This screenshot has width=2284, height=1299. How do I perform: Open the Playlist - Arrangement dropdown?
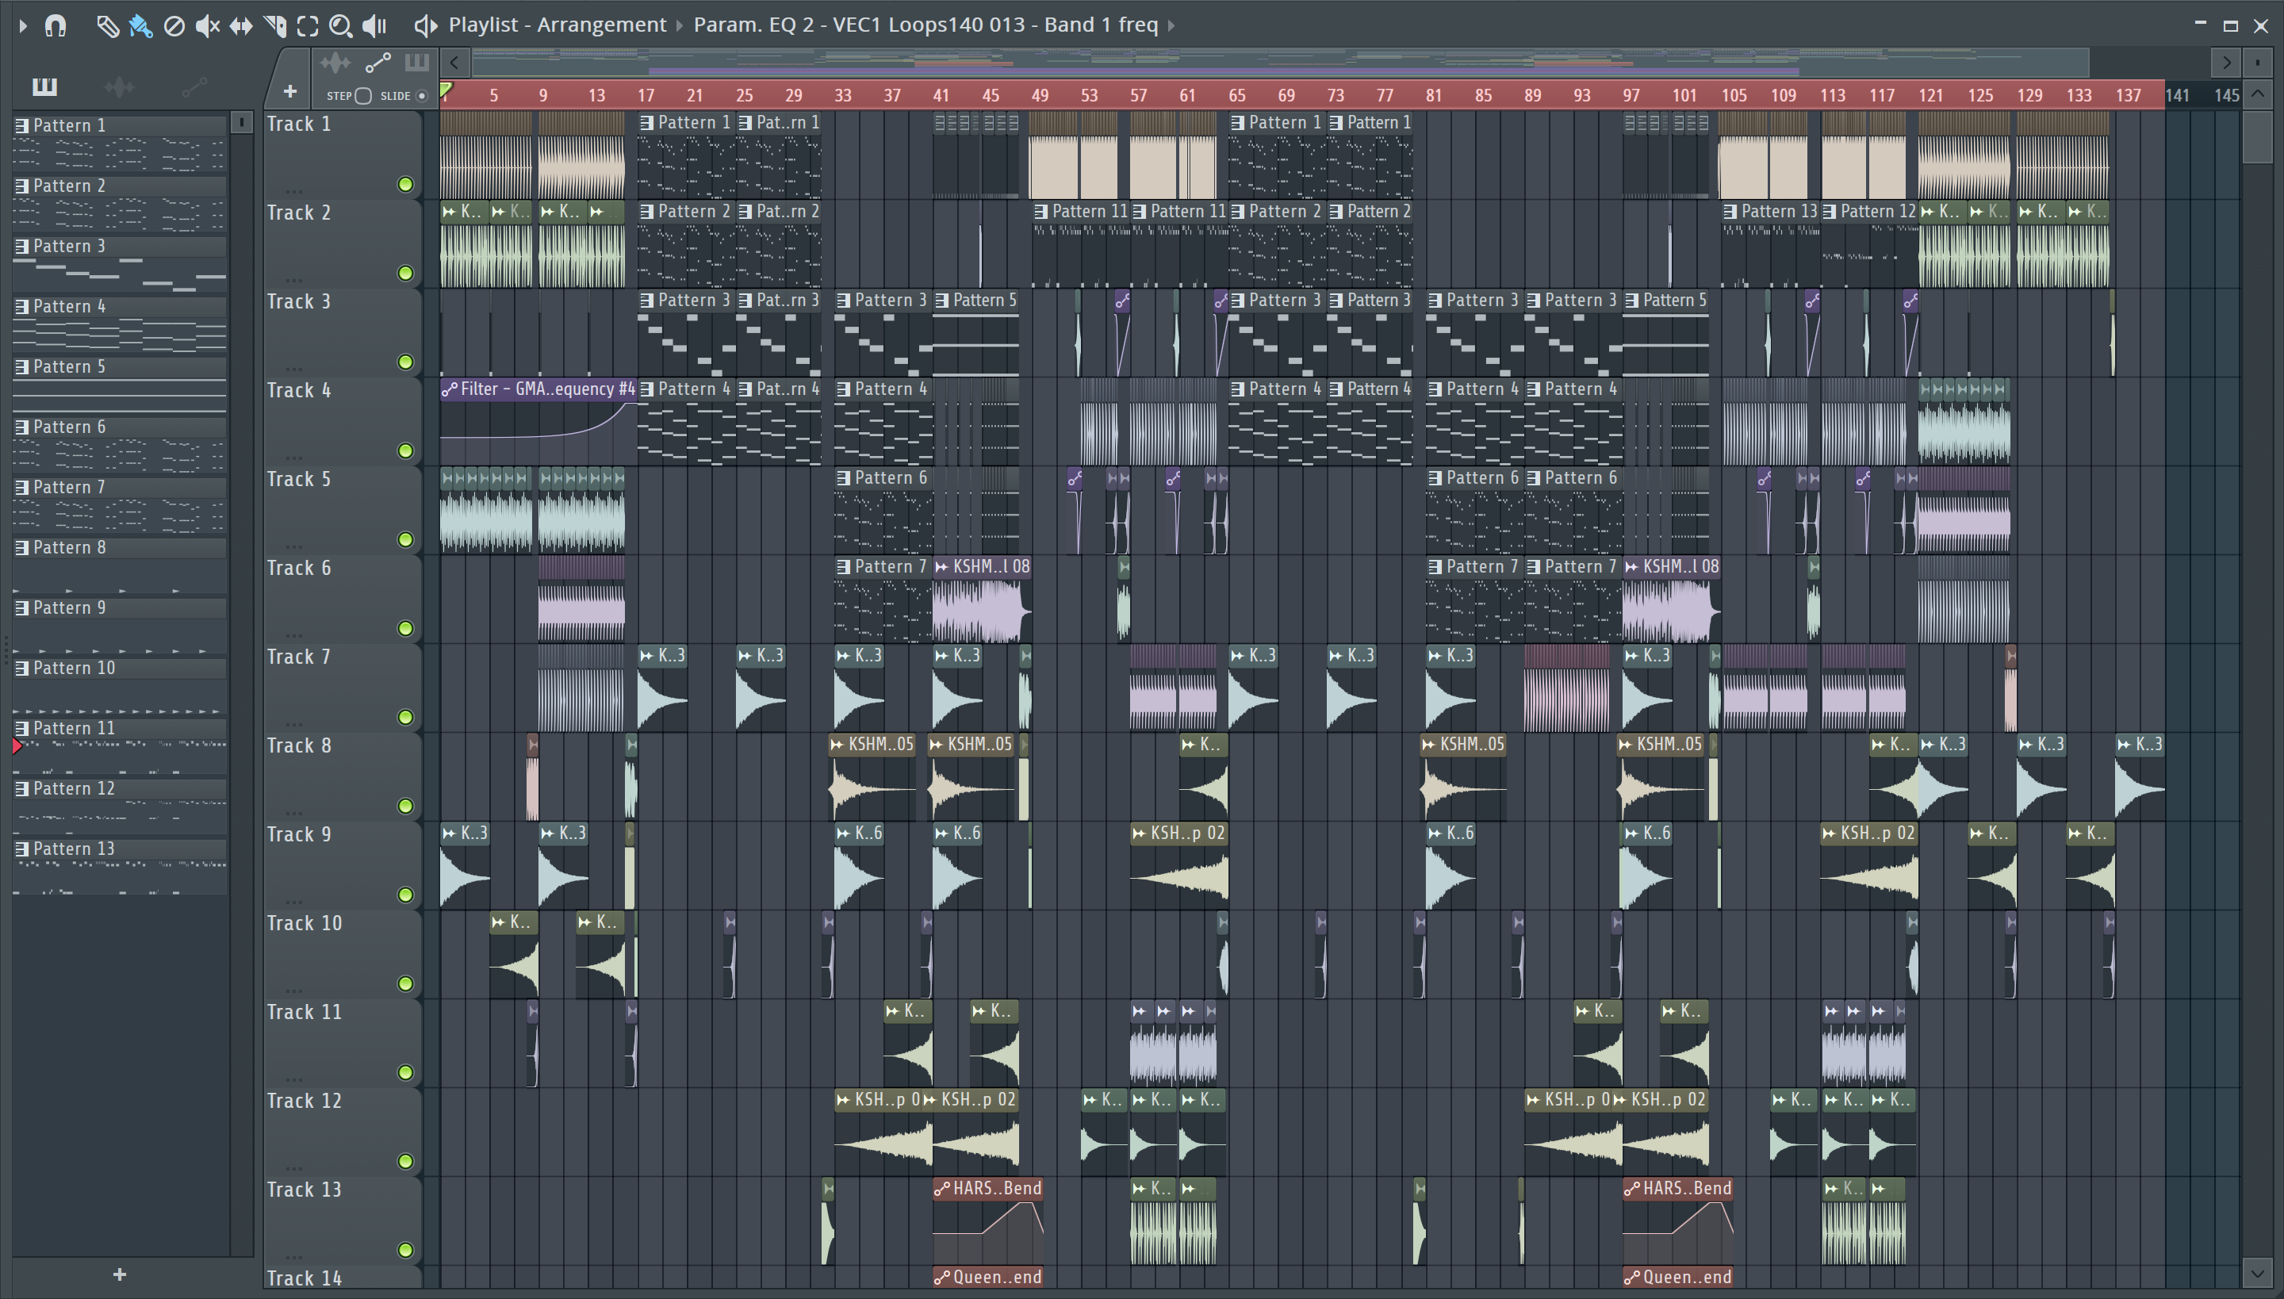click(x=558, y=25)
